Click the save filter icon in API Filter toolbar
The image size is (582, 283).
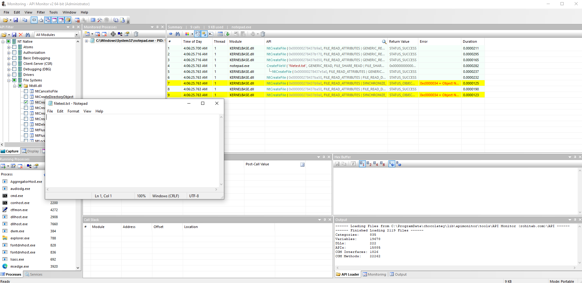[x=14, y=35]
